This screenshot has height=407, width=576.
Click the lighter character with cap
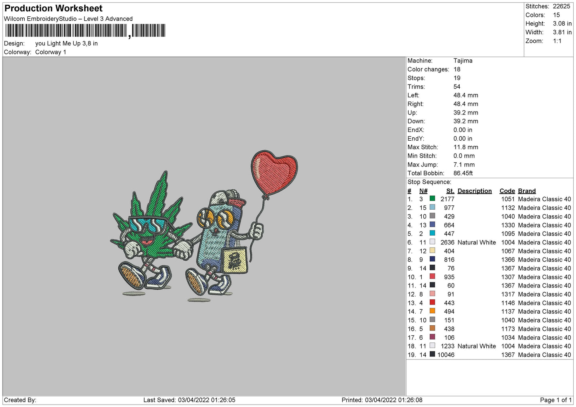223,243
